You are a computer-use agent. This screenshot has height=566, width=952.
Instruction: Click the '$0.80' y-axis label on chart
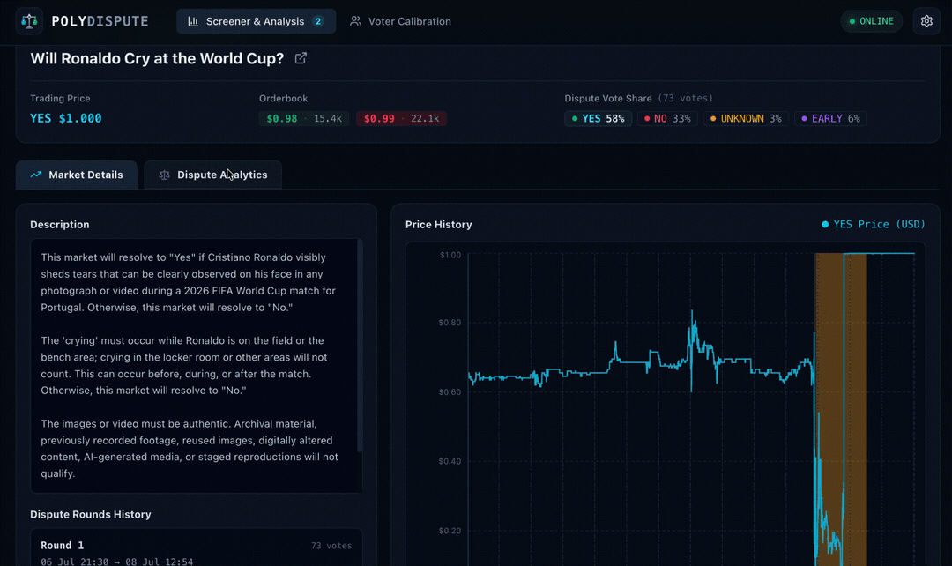(450, 323)
